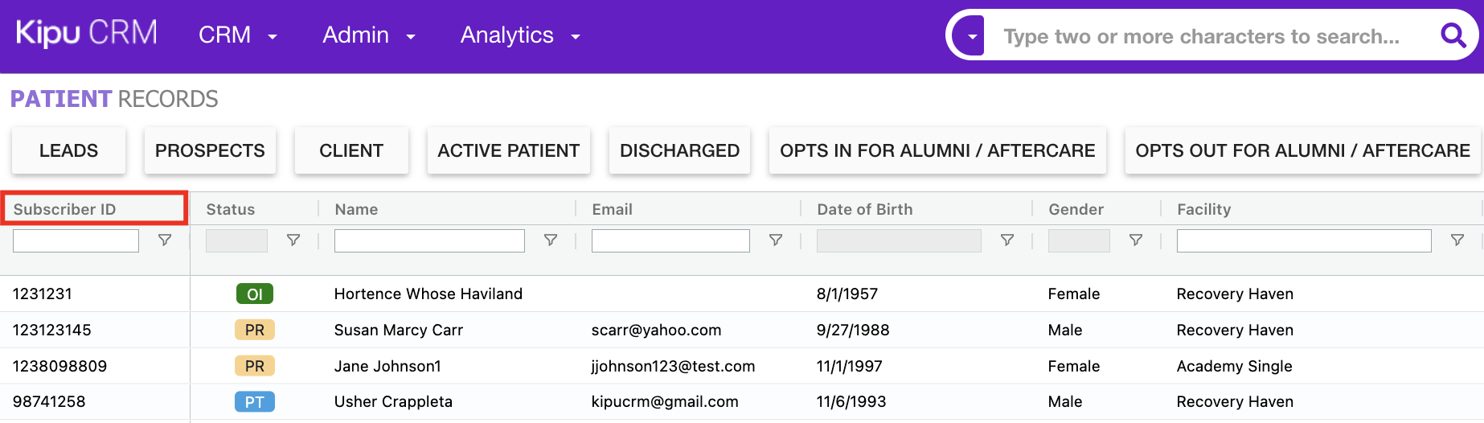Click the Email column filter icon

pos(776,240)
